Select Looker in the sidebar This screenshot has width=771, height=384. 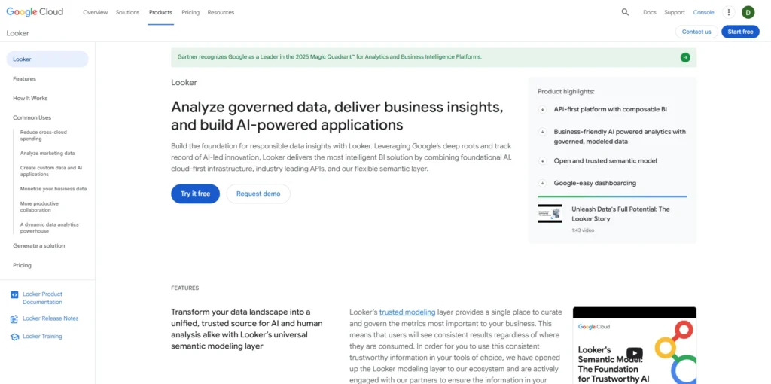click(x=47, y=59)
